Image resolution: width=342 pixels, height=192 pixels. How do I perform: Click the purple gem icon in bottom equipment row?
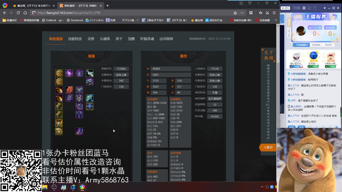[79, 131]
